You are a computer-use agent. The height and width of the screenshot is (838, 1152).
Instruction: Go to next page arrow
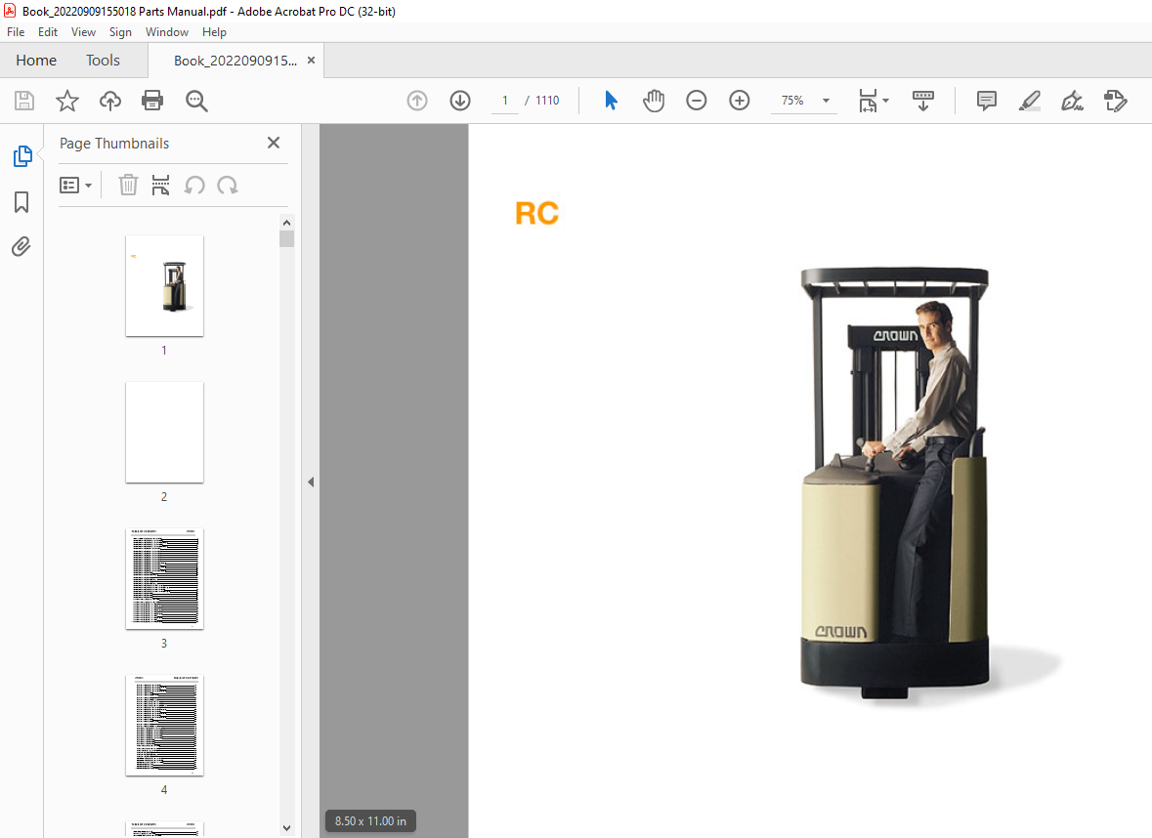pyautogui.click(x=460, y=101)
